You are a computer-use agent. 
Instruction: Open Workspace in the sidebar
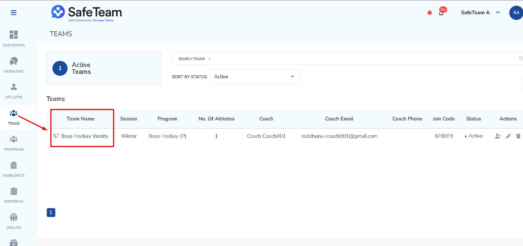click(14, 169)
